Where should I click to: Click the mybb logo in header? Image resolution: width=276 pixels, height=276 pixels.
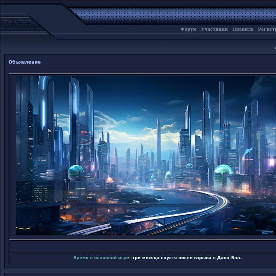[x=17, y=22]
